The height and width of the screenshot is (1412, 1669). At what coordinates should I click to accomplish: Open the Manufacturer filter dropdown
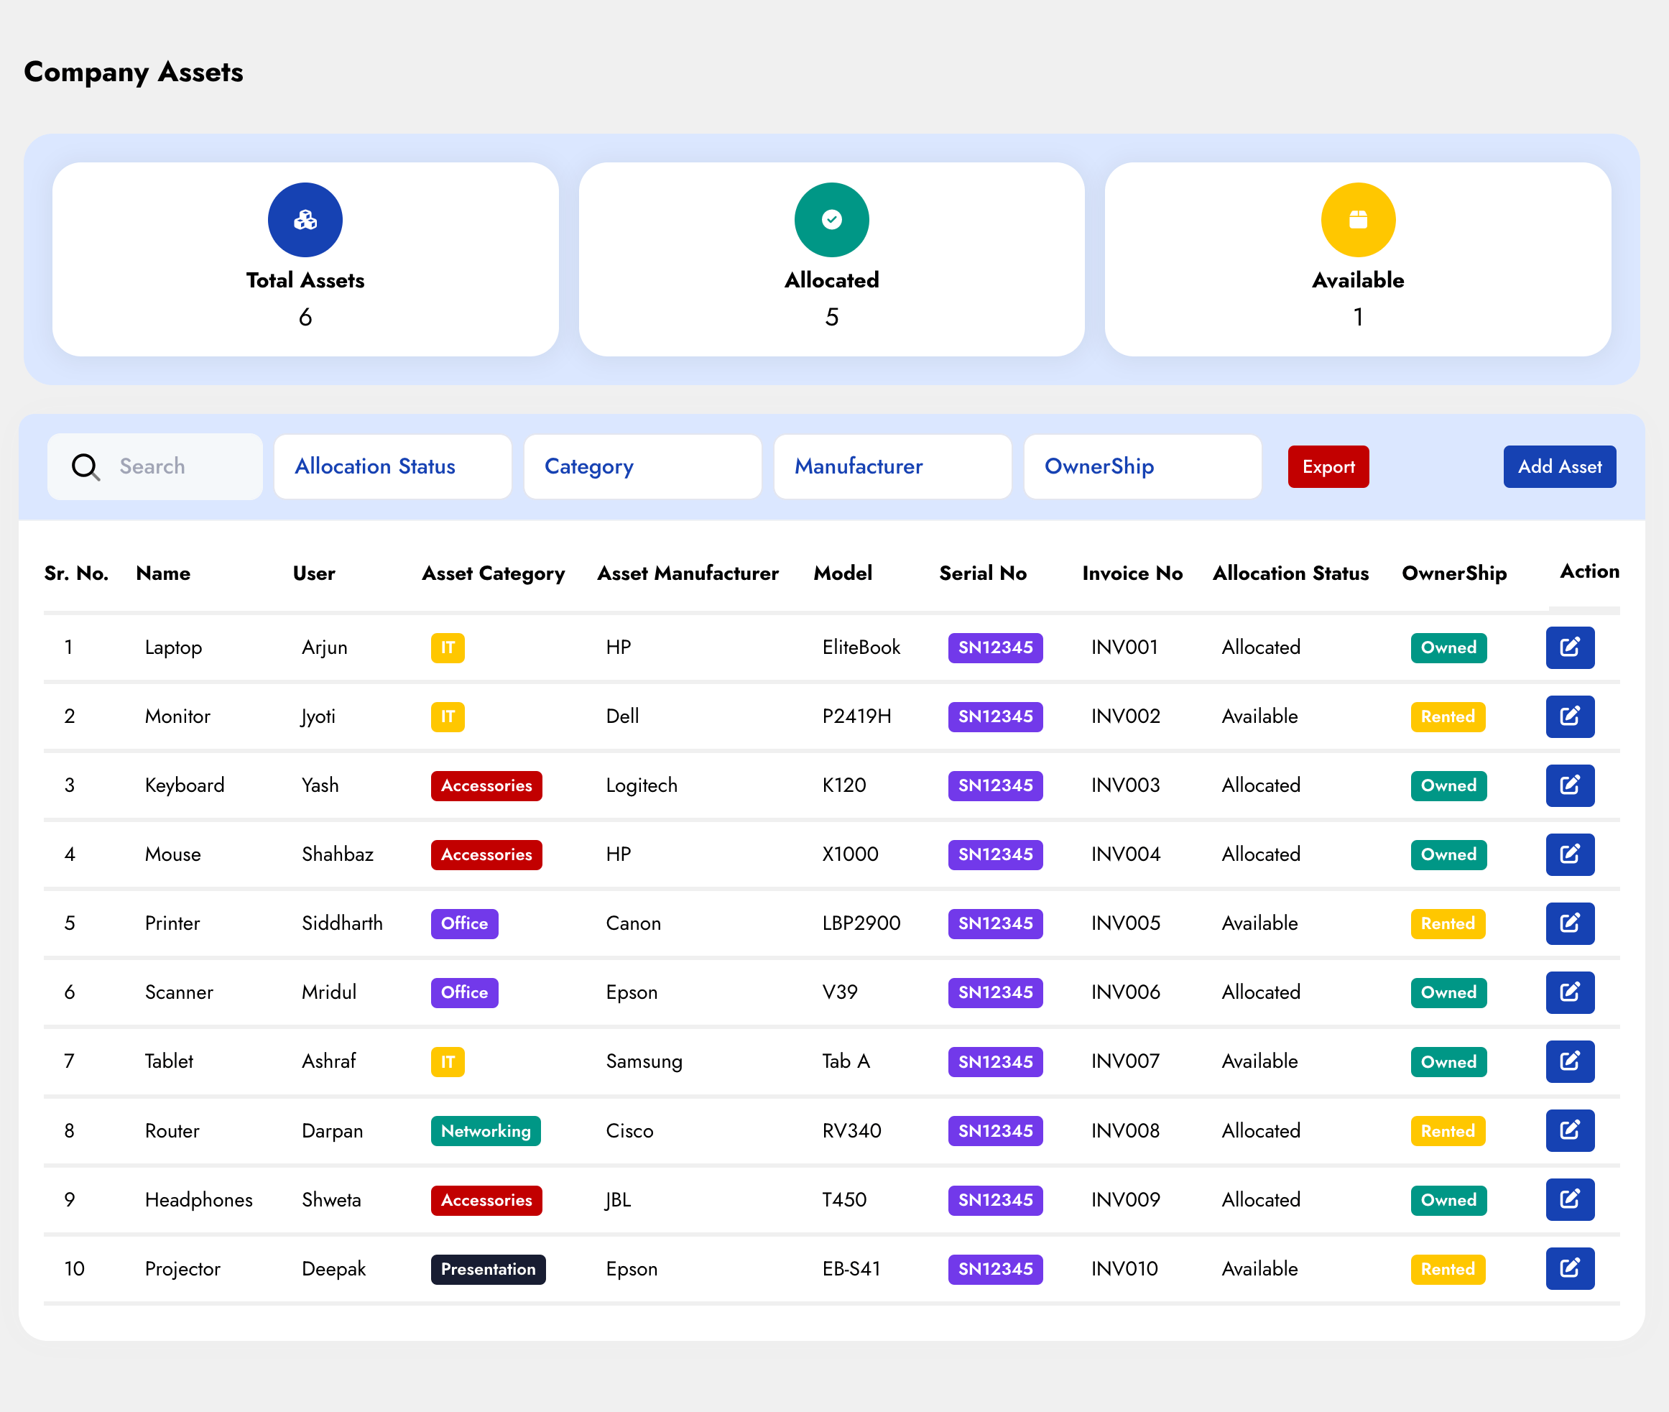[x=892, y=466]
